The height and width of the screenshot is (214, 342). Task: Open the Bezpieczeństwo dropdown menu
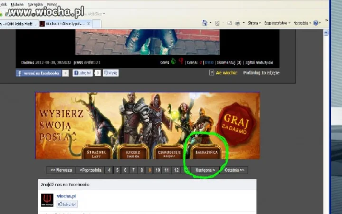point(277,23)
